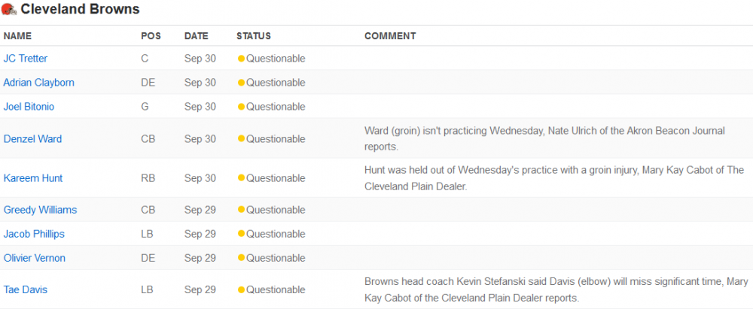Select the Jacob Phillips link
The width and height of the screenshot is (753, 309).
click(x=34, y=234)
